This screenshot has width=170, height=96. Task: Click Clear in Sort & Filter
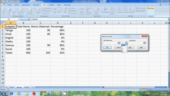pos(71,8)
